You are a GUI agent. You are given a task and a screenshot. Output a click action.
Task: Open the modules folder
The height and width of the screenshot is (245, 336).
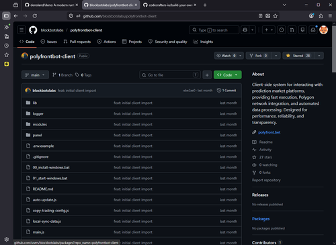40,124
